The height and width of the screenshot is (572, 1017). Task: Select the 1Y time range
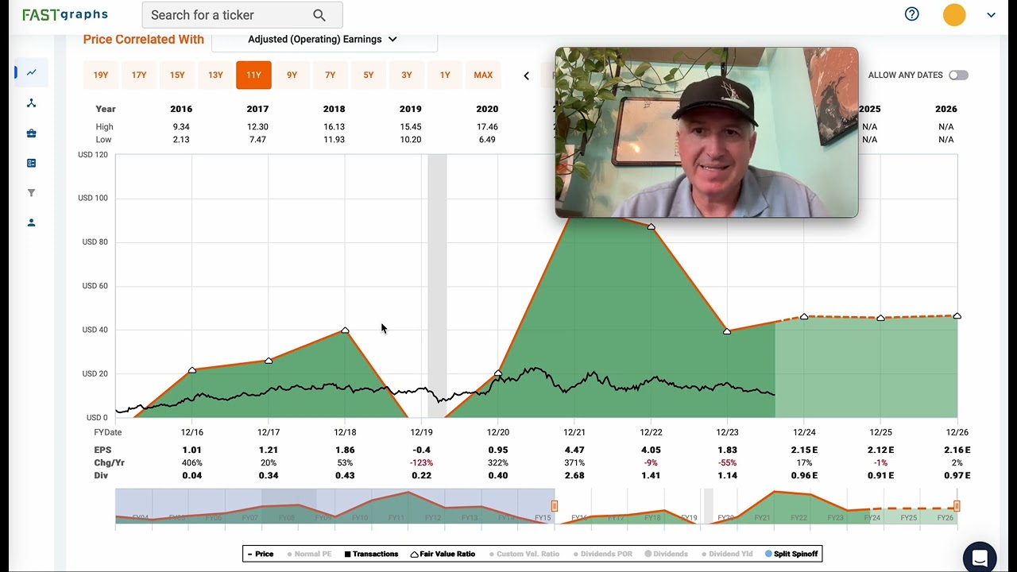click(x=445, y=75)
